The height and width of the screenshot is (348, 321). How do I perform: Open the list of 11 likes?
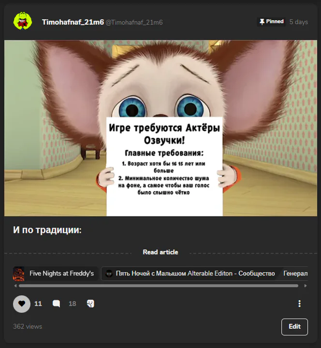[38, 304]
